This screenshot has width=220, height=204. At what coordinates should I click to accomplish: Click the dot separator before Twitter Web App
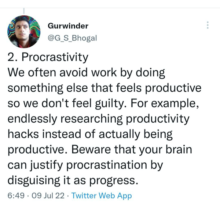pos(68,196)
